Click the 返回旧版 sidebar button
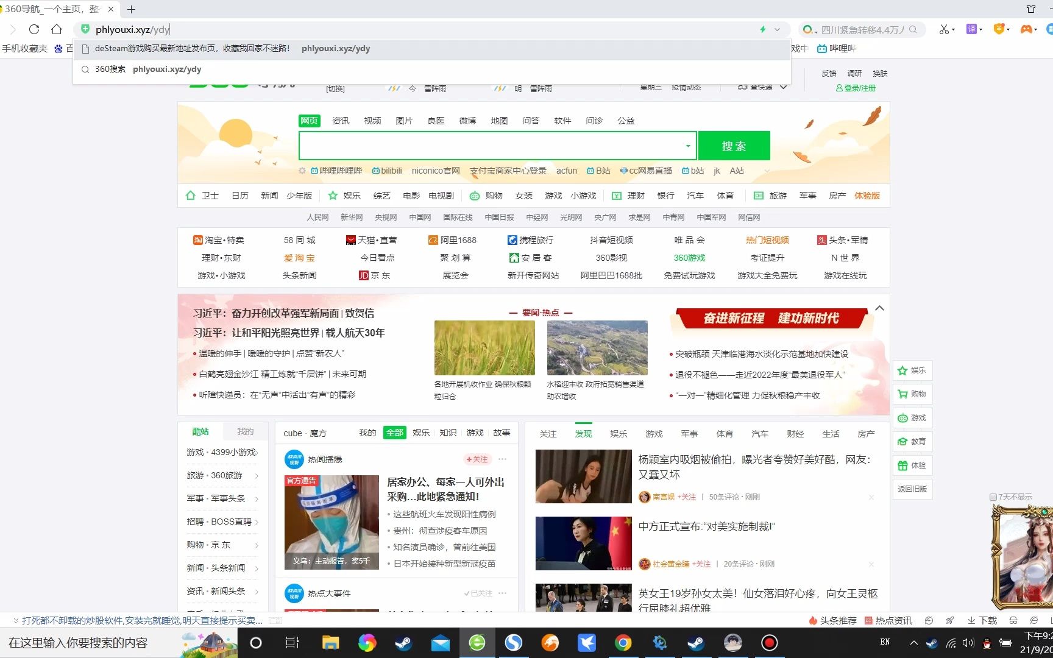This screenshot has width=1053, height=658. tap(912, 489)
